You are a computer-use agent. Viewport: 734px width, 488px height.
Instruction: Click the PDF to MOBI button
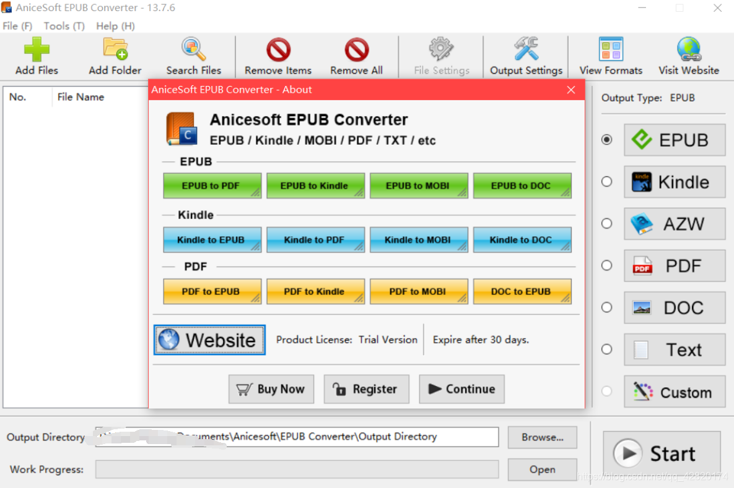tap(419, 292)
